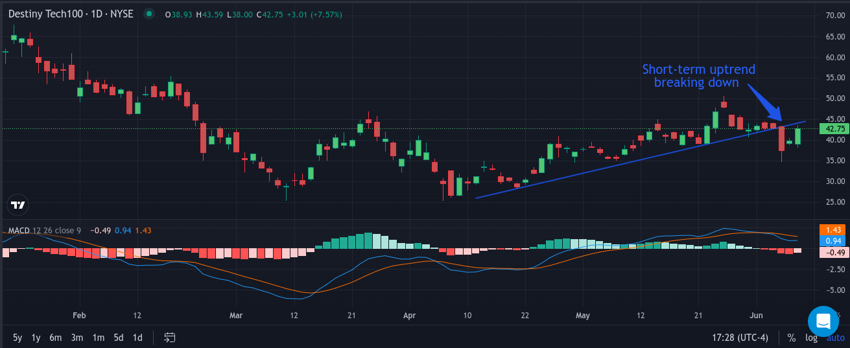Click the Mar date axis label
Screen dimensions: 850x348
click(235, 316)
